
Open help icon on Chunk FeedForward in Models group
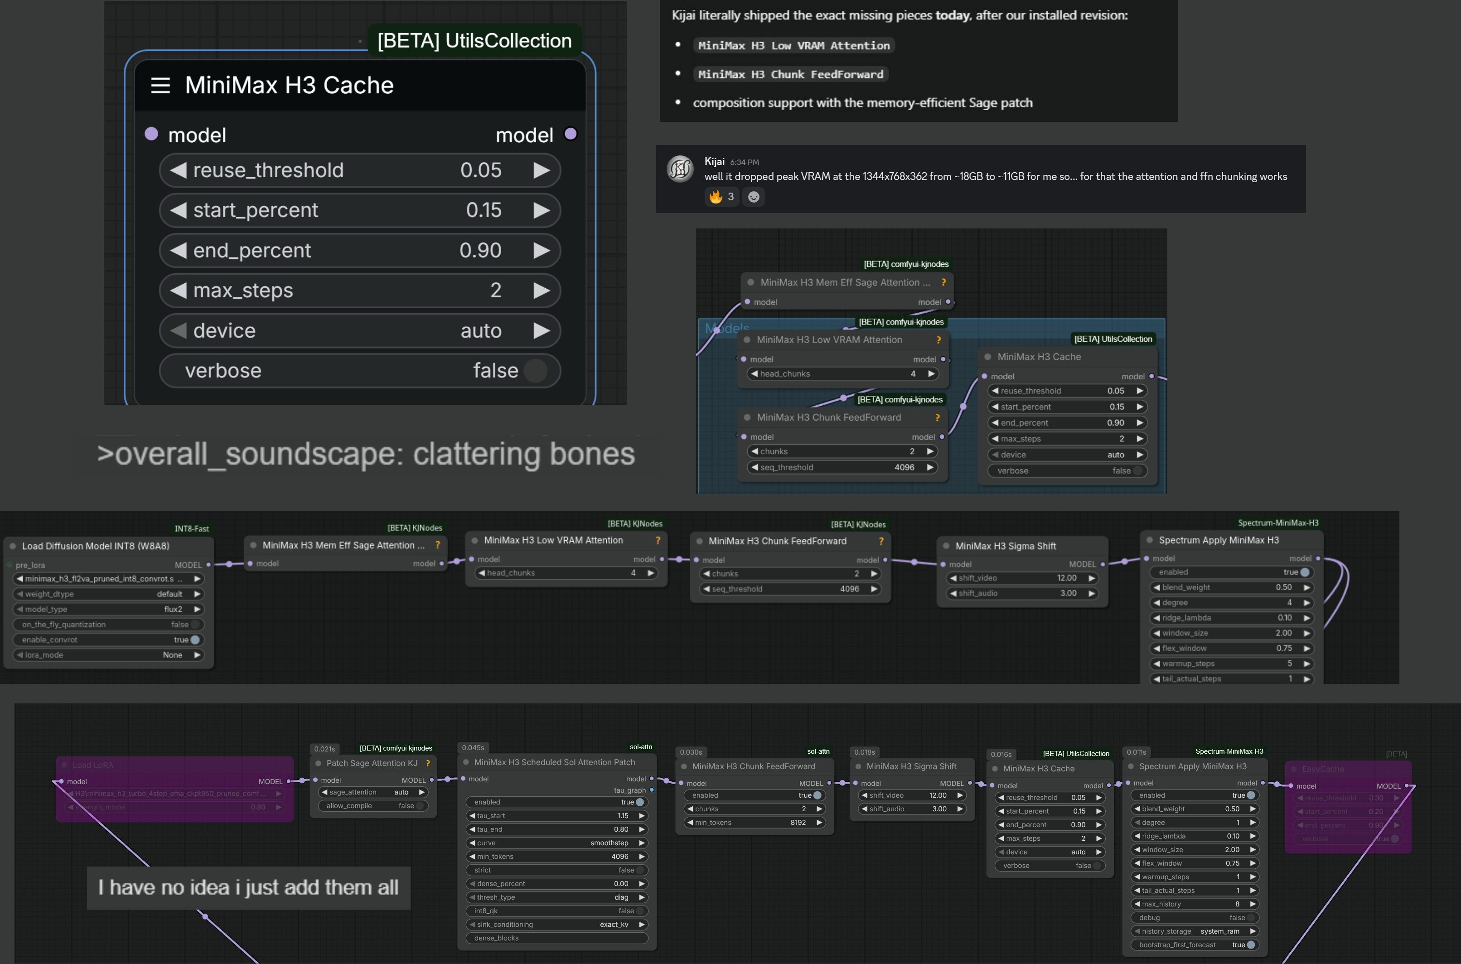tap(937, 417)
